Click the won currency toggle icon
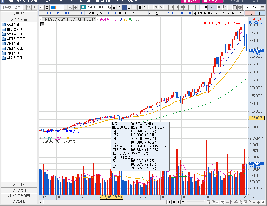Image resolution: width=267 pixels, height=206 pixels. click(220, 7)
